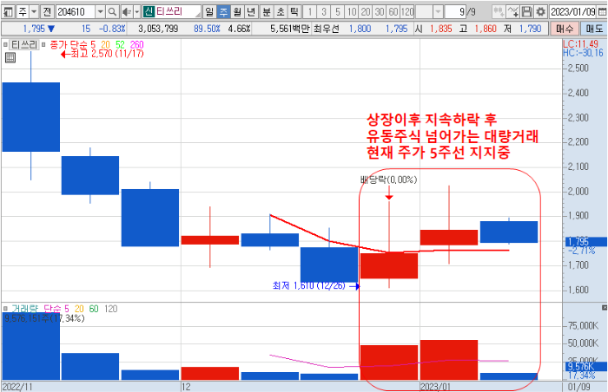608x392 pixels.
Task: Click the low price 1,790 value
Action: (x=530, y=29)
